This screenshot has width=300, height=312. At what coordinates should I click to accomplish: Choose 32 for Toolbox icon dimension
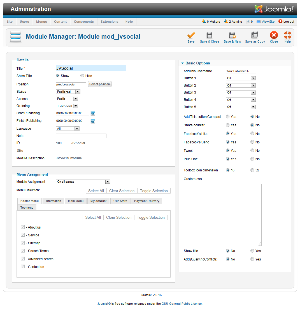pyautogui.click(x=252, y=170)
